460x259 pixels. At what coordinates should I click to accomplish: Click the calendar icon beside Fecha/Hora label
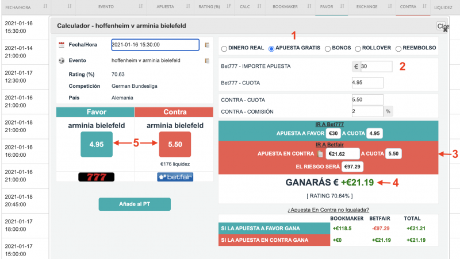pos(62,45)
